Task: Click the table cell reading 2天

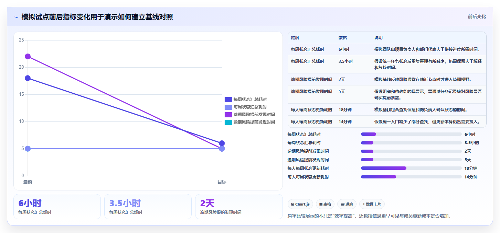Action: point(342,80)
